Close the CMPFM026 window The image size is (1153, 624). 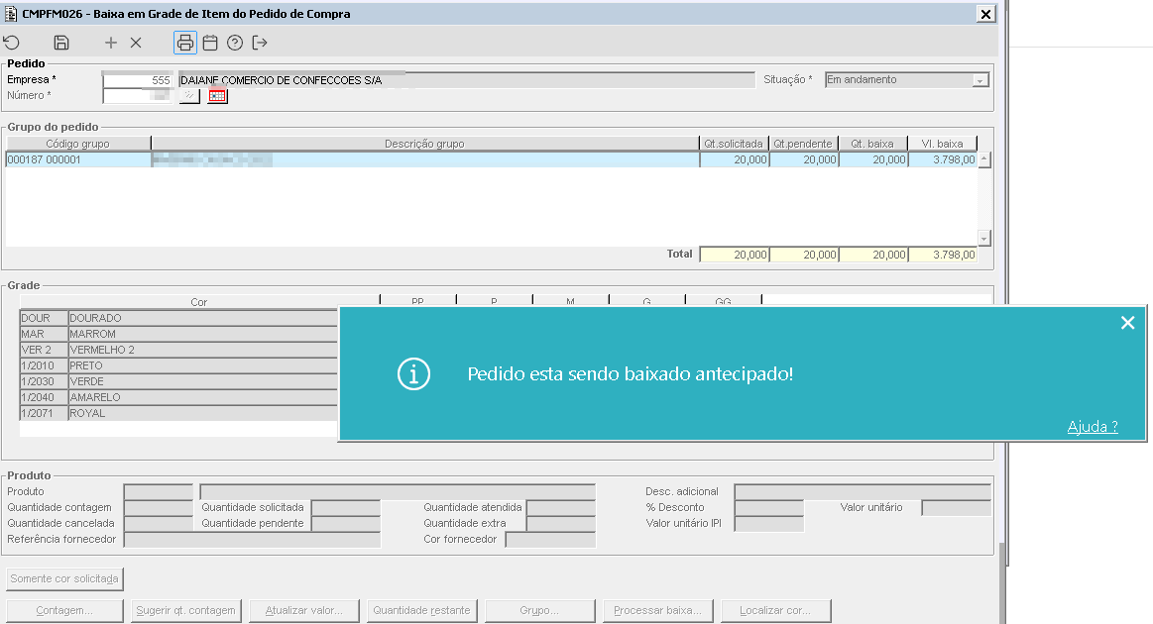(986, 14)
